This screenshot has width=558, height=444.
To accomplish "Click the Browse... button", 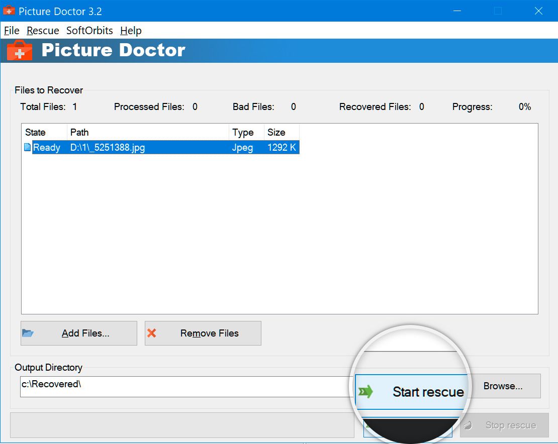I will coord(503,386).
